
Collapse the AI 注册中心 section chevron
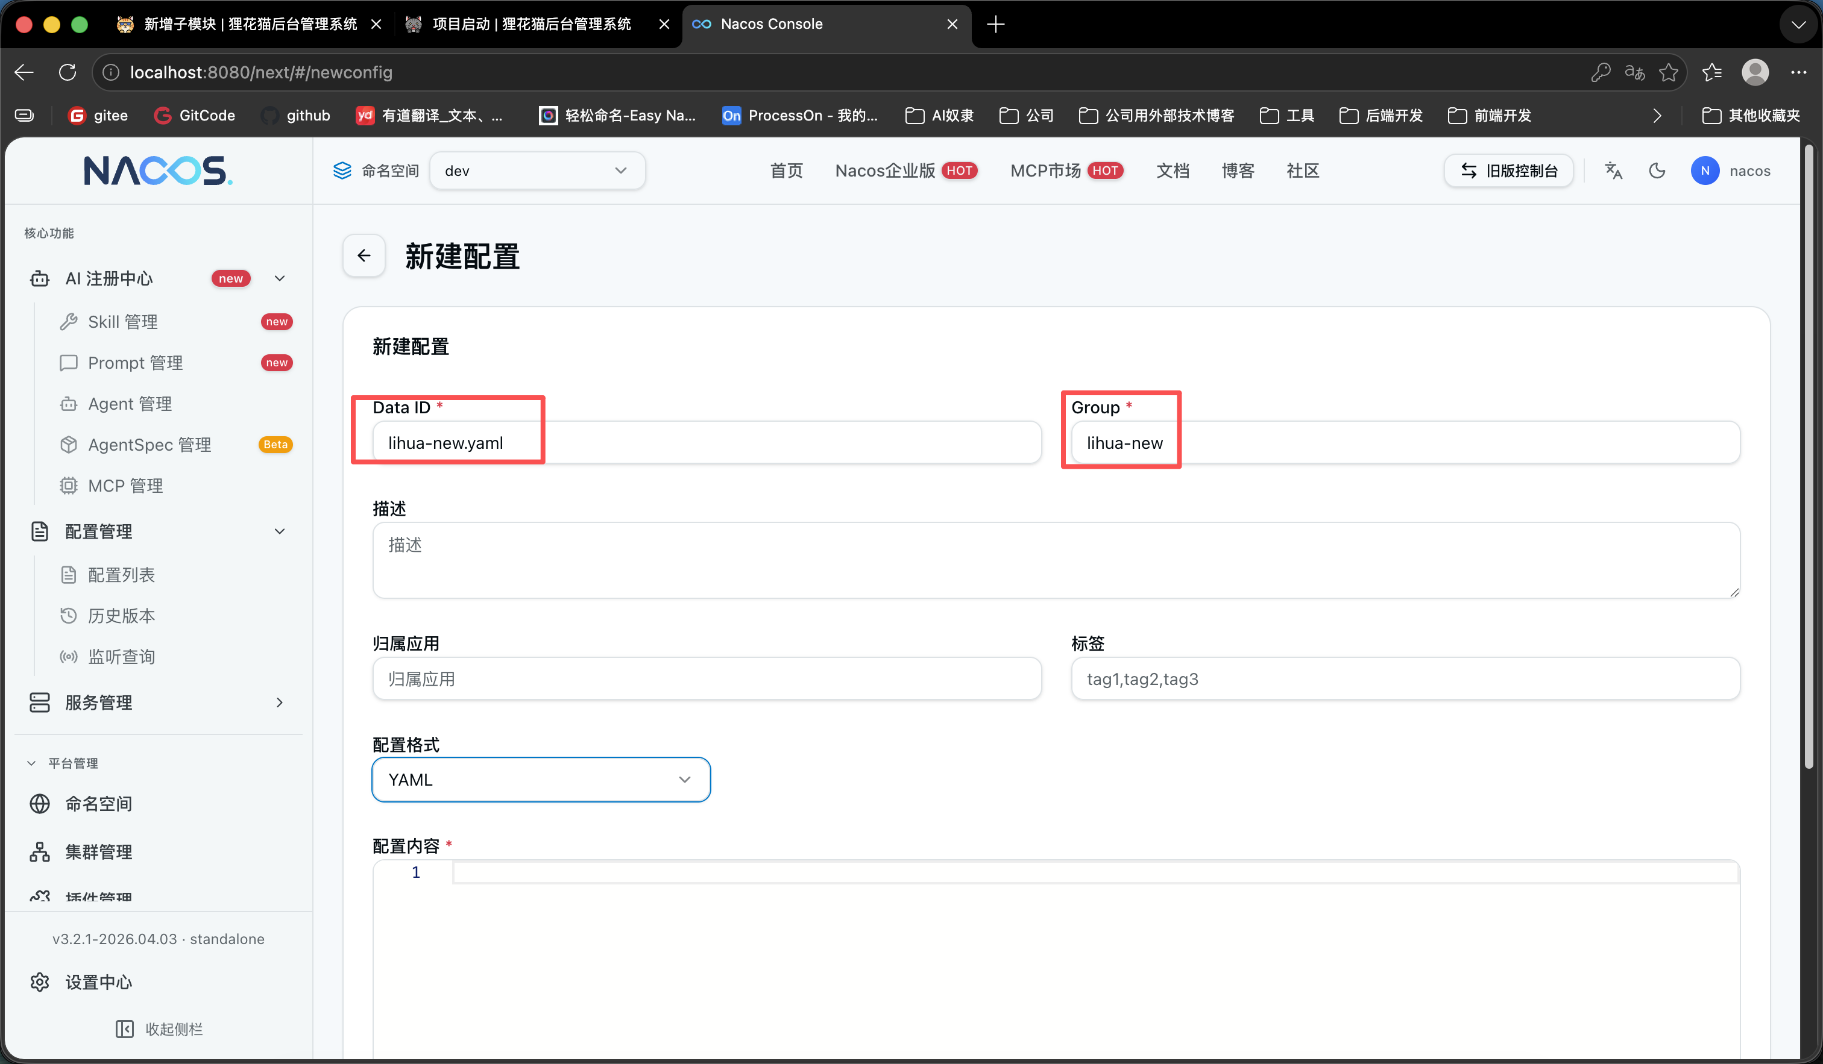click(280, 278)
